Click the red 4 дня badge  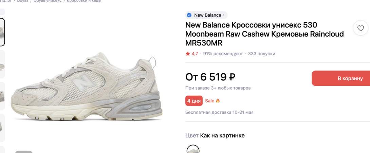pyautogui.click(x=194, y=101)
